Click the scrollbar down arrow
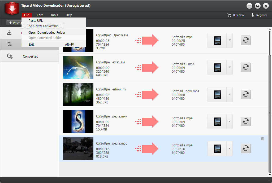 [270, 175]
